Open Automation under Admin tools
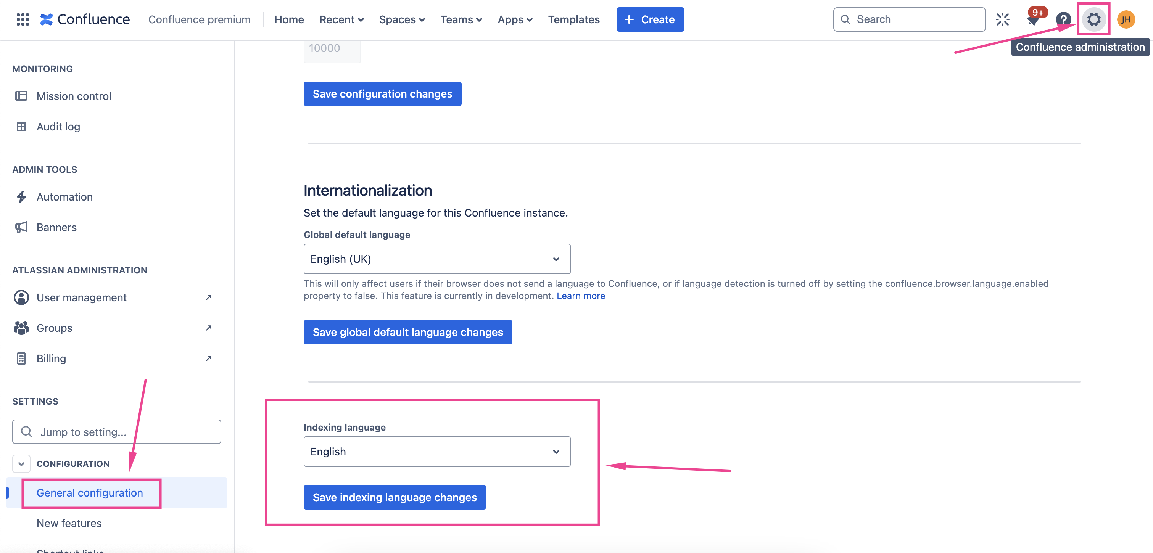 [64, 196]
